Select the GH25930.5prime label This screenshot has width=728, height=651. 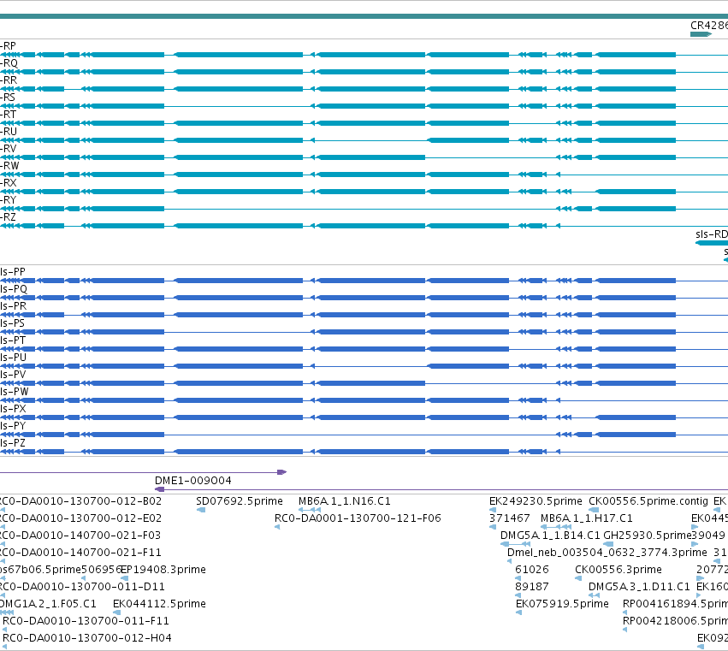(648, 536)
